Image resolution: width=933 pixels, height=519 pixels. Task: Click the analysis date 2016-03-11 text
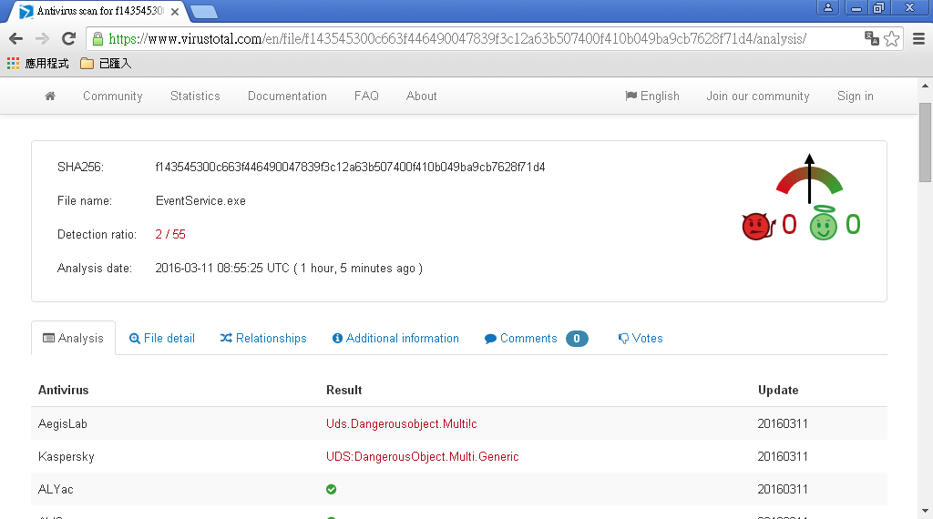pos(289,268)
